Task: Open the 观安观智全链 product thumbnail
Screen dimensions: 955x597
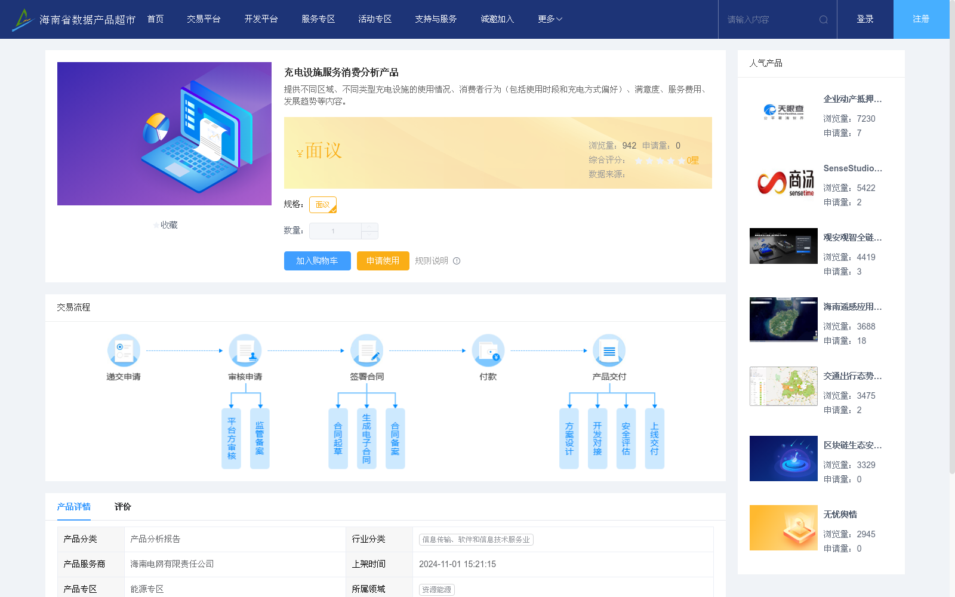Action: (x=784, y=246)
